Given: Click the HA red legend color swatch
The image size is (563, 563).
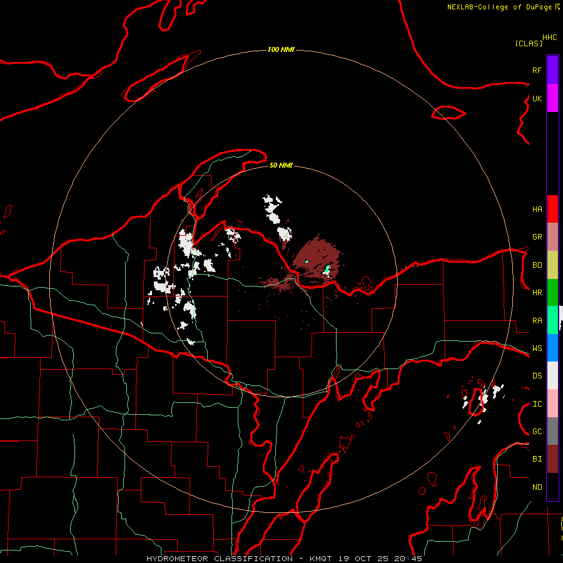Looking at the screenshot, I should [552, 209].
